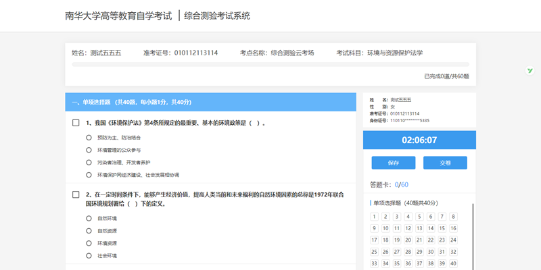Mark question 2 with its checkbox
This screenshot has width=541, height=270.
[76, 194]
